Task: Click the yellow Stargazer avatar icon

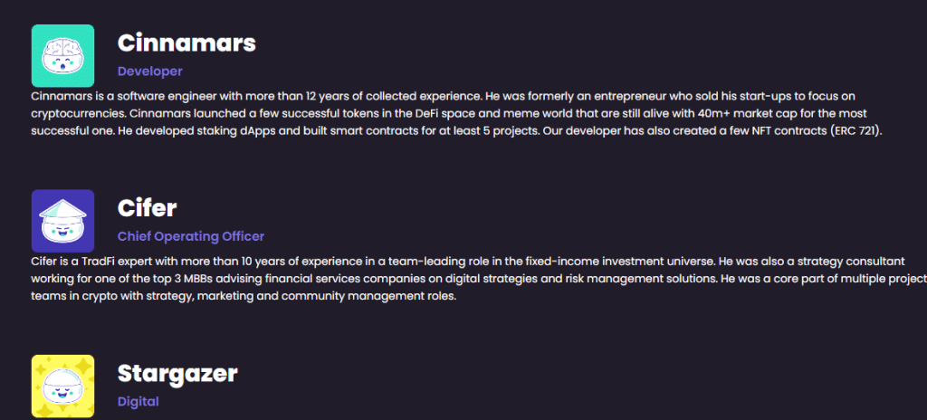Action: 62,386
